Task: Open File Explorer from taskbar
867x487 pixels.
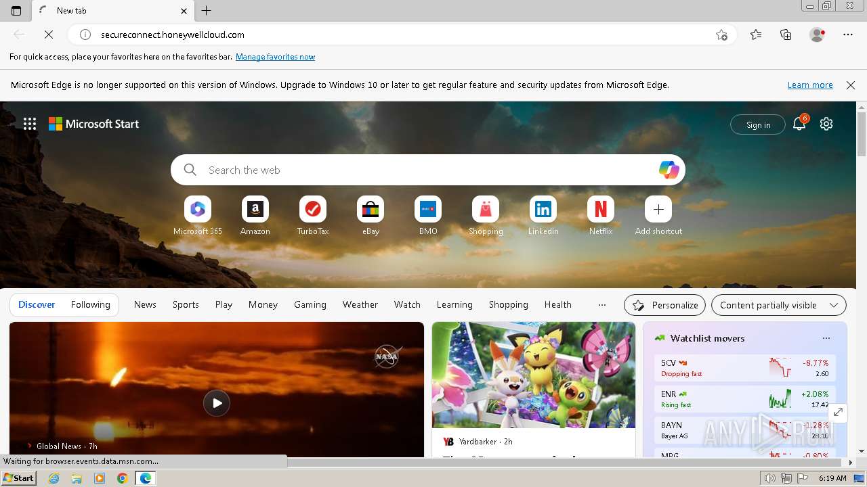Action: pos(77,478)
